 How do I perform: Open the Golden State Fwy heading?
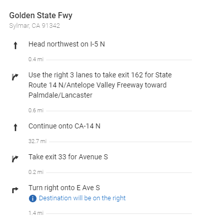click(41, 16)
